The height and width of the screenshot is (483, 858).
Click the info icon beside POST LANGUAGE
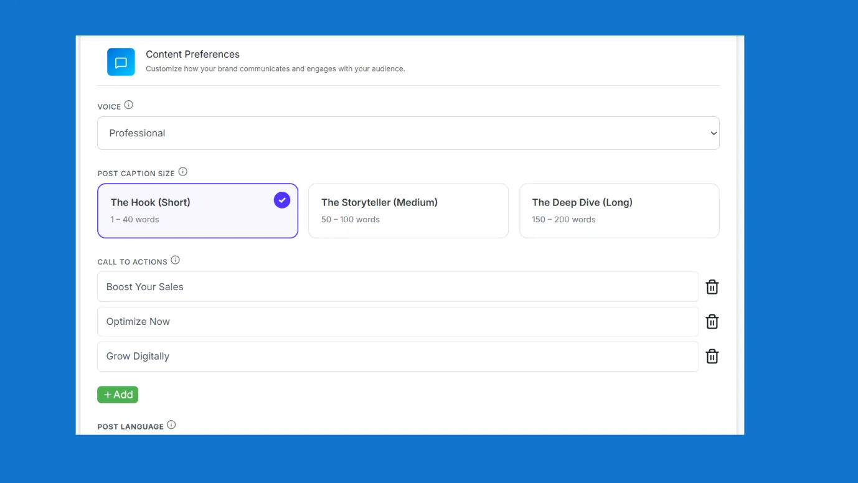(x=172, y=425)
